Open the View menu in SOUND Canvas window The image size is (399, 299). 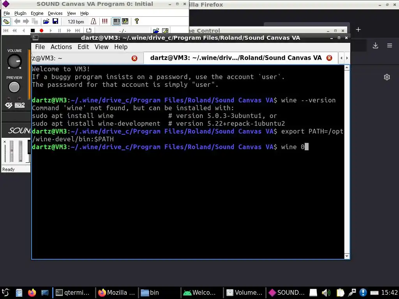point(71,13)
